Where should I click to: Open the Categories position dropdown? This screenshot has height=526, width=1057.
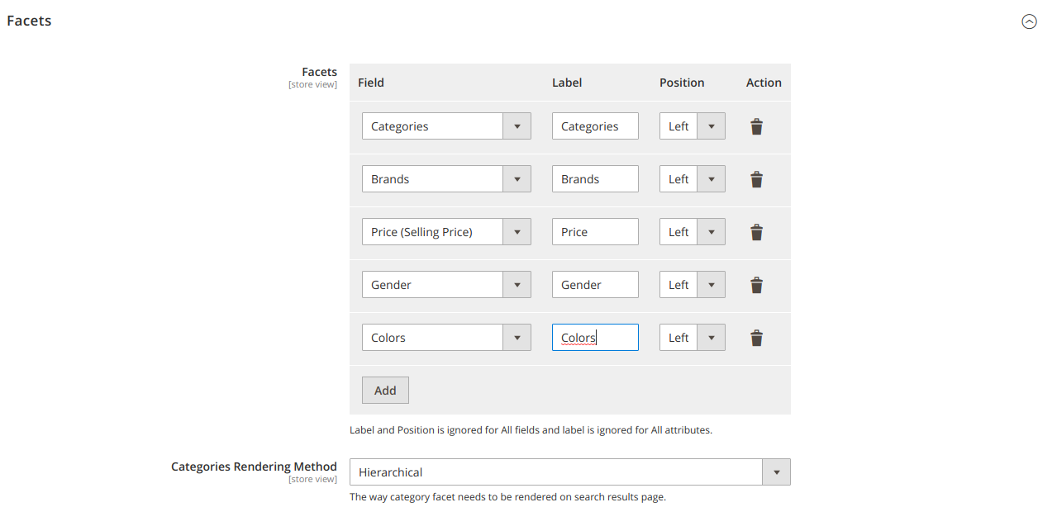point(712,126)
